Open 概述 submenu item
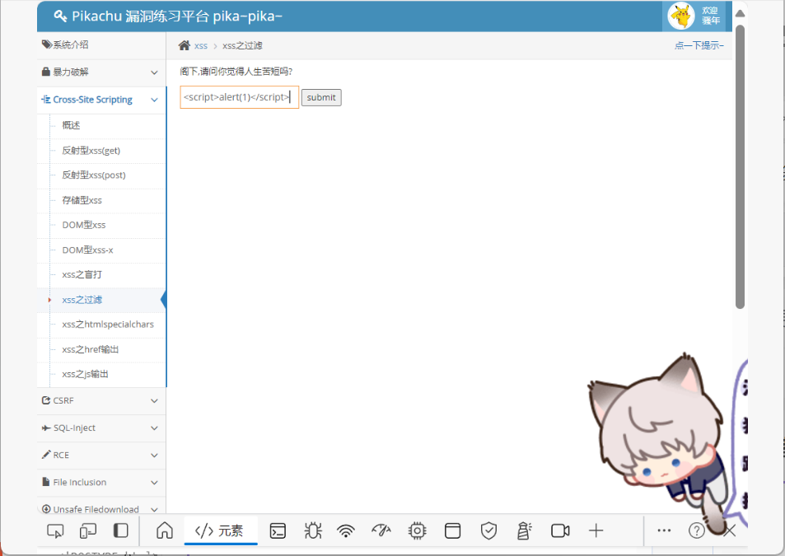Viewport: 785px width, 556px height. (71, 125)
